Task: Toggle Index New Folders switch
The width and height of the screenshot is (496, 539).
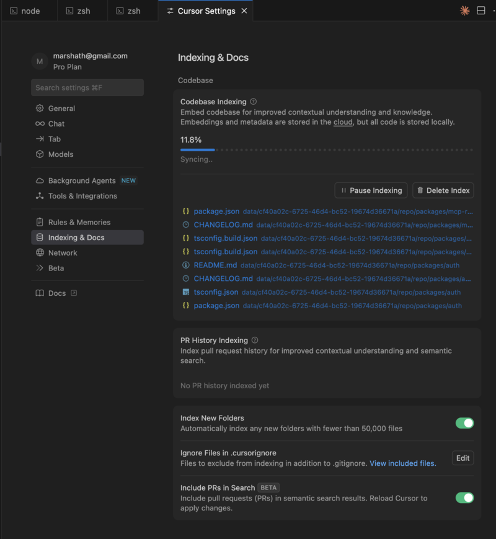Action: click(465, 423)
